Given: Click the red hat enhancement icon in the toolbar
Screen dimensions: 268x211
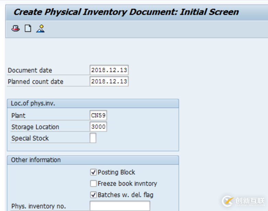Looking at the screenshot, I should coord(15,28).
